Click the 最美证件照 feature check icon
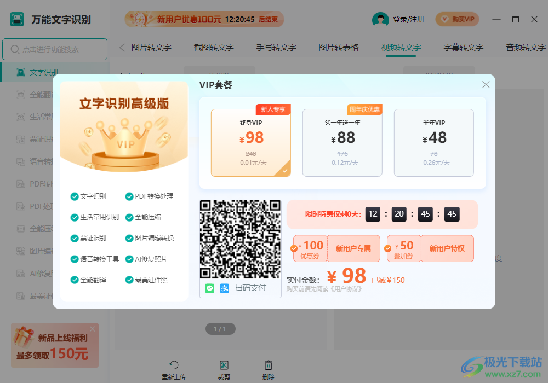This screenshot has height=383, width=548. pos(129,280)
